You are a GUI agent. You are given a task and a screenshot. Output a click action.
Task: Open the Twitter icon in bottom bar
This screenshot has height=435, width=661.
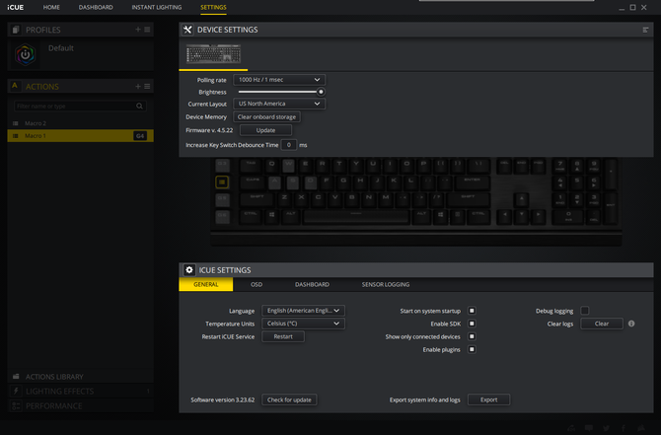point(606,428)
